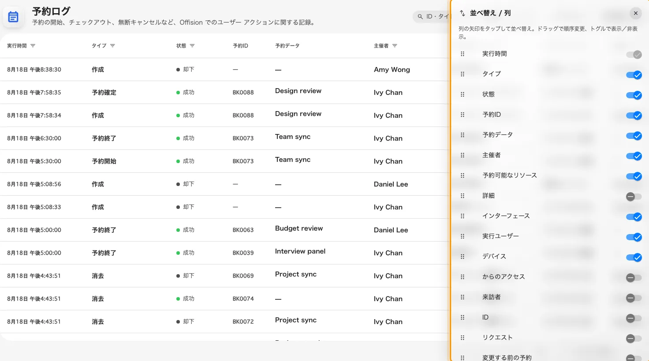The width and height of the screenshot is (649, 361).
Task: Click booking ID BK0039
Action: [243, 253]
